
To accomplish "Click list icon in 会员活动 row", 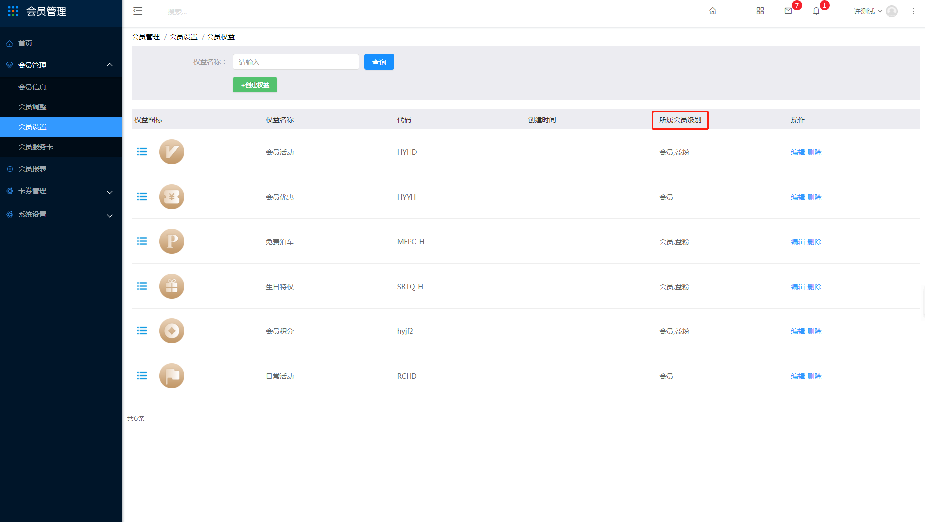I will pos(142,152).
